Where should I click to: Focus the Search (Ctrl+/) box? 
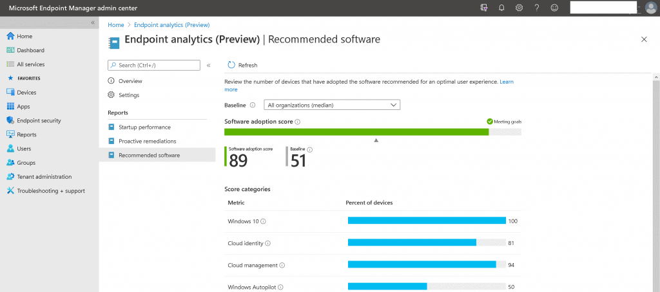[154, 65]
